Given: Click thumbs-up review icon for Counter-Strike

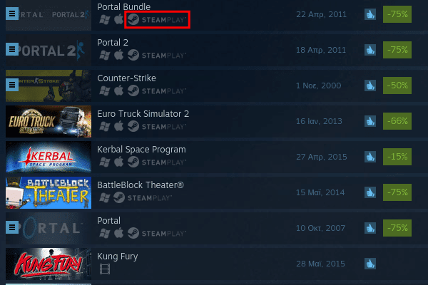Looking at the screenshot, I should (x=370, y=85).
